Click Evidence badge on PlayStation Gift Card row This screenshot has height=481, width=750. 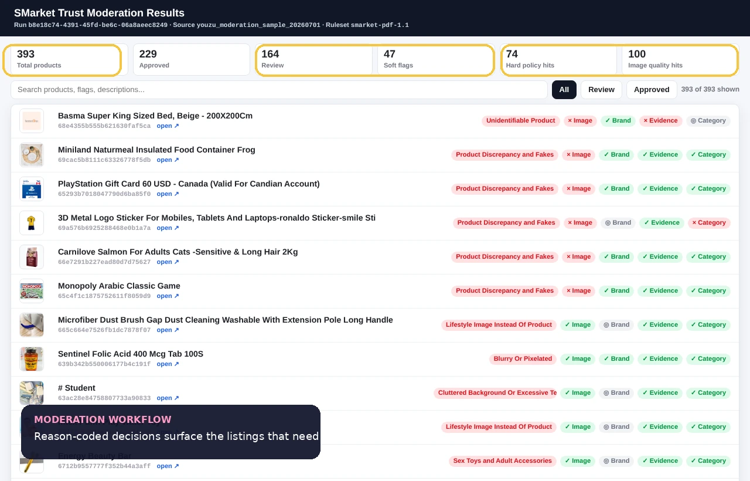coord(660,189)
